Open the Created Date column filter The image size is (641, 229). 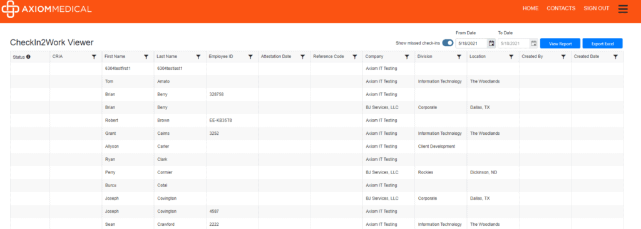[616, 57]
